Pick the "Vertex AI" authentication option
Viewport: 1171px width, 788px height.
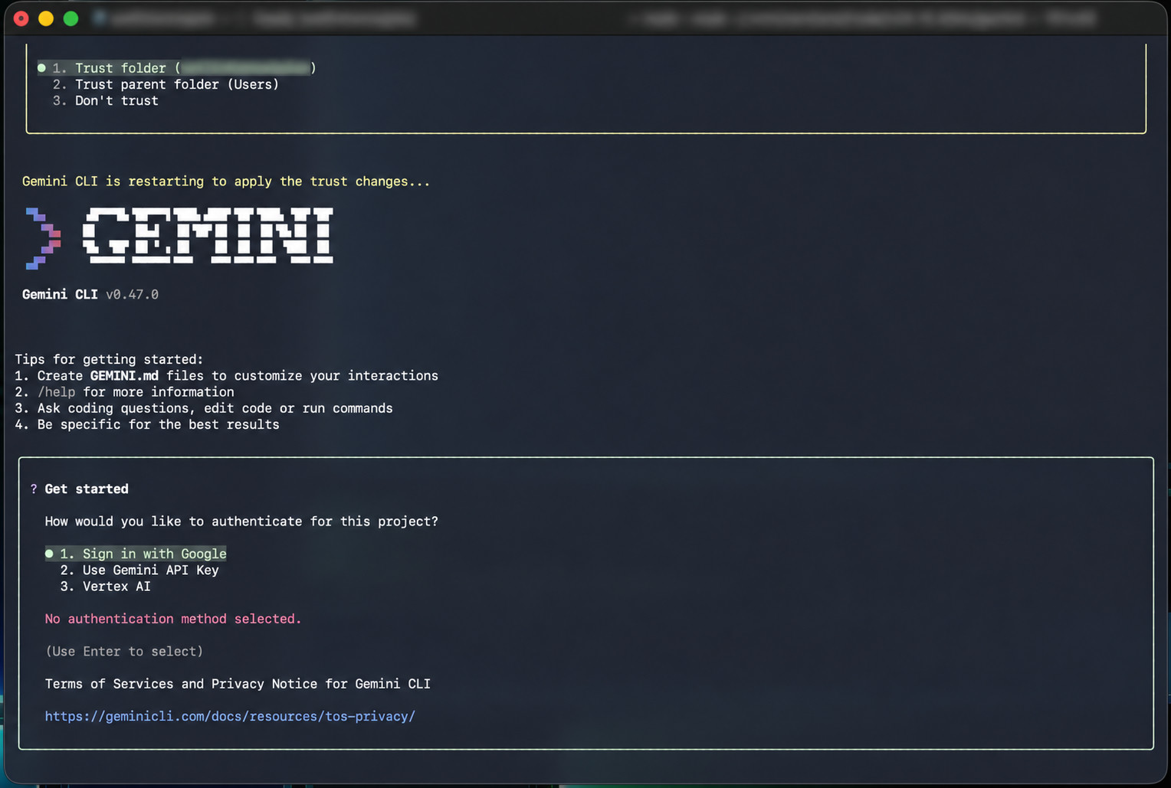point(106,587)
